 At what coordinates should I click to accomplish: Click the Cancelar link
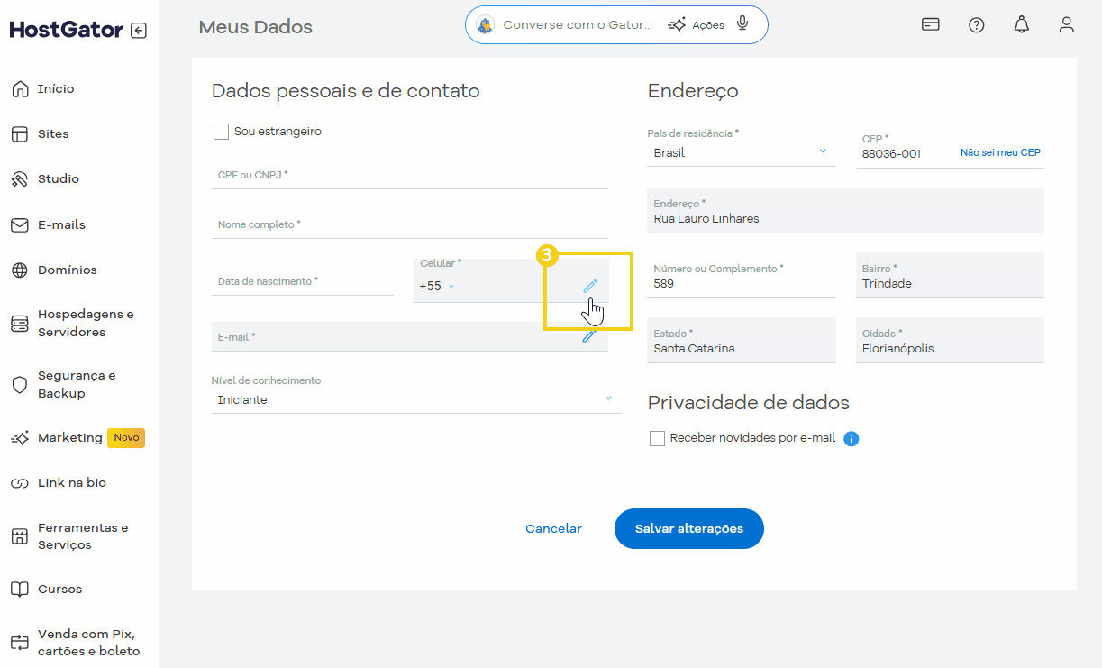tap(554, 529)
